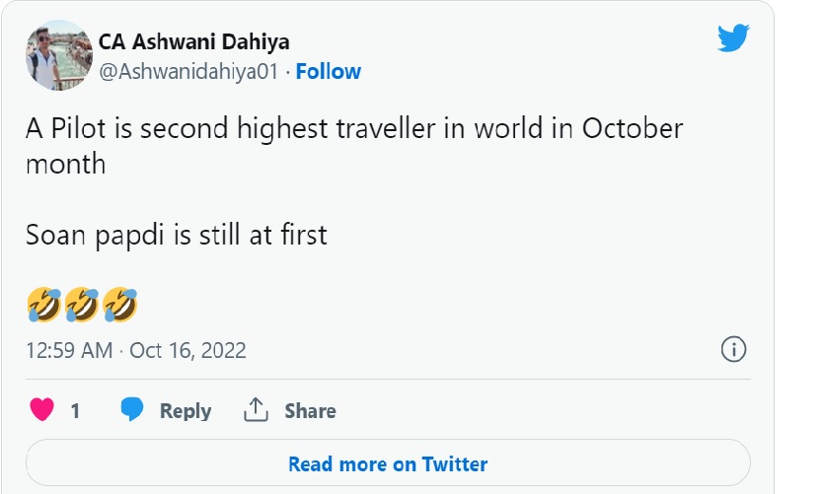Open the CA Ashwani Dahiya display name
Viewport: 825px width, 494px height.
(193, 41)
